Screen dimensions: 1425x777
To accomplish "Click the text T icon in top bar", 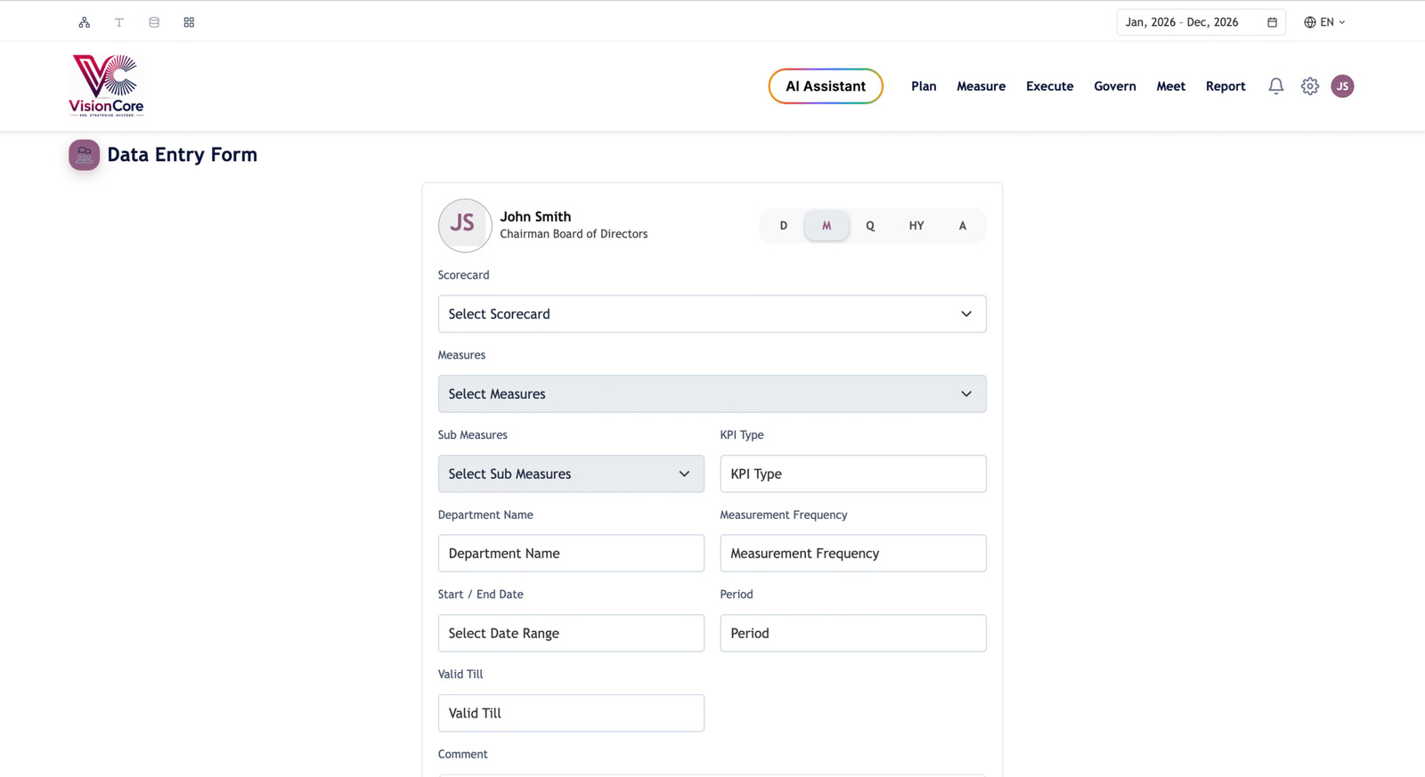I will [119, 22].
